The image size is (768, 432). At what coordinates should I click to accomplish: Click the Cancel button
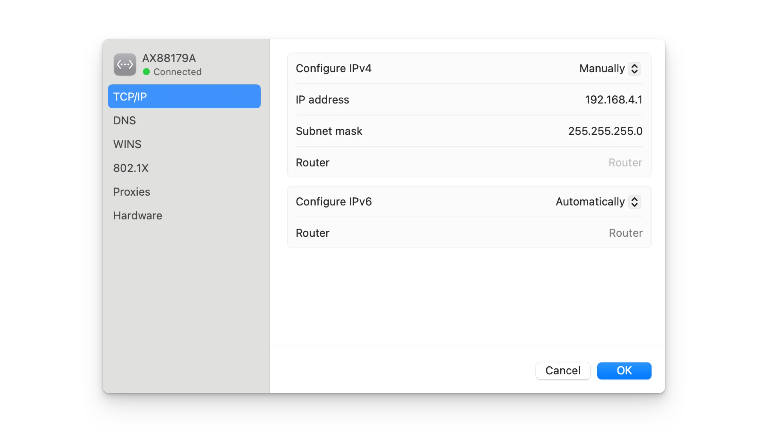563,370
